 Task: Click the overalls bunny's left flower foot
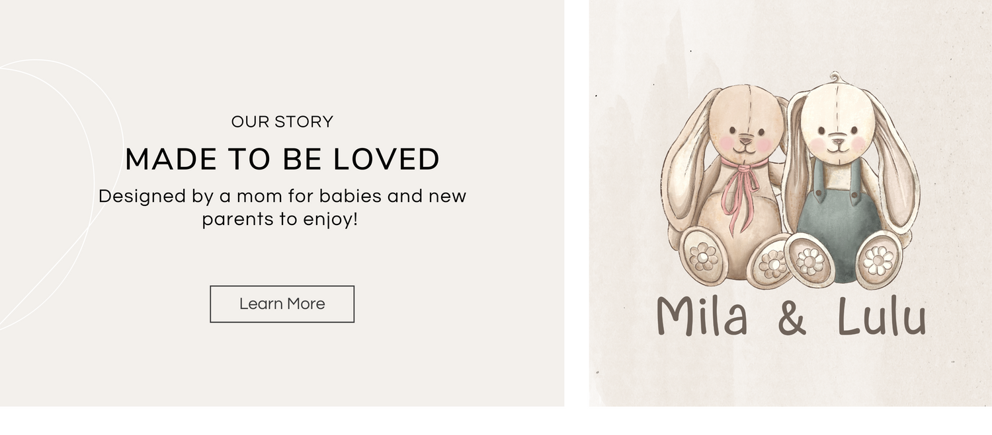(x=809, y=261)
